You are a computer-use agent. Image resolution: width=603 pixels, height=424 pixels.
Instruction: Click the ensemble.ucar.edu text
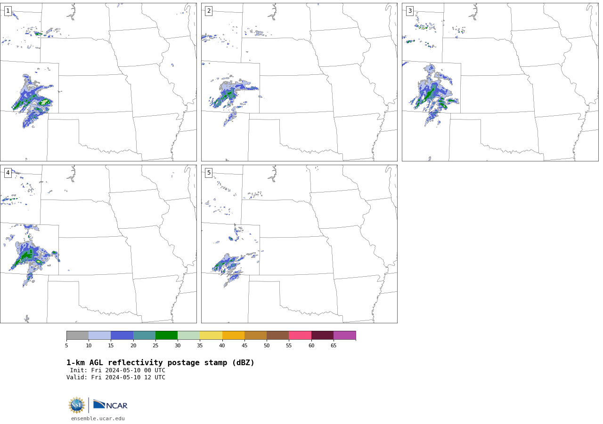coord(98,418)
